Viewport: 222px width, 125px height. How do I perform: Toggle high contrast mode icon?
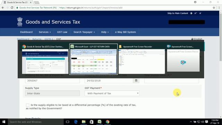(191, 13)
